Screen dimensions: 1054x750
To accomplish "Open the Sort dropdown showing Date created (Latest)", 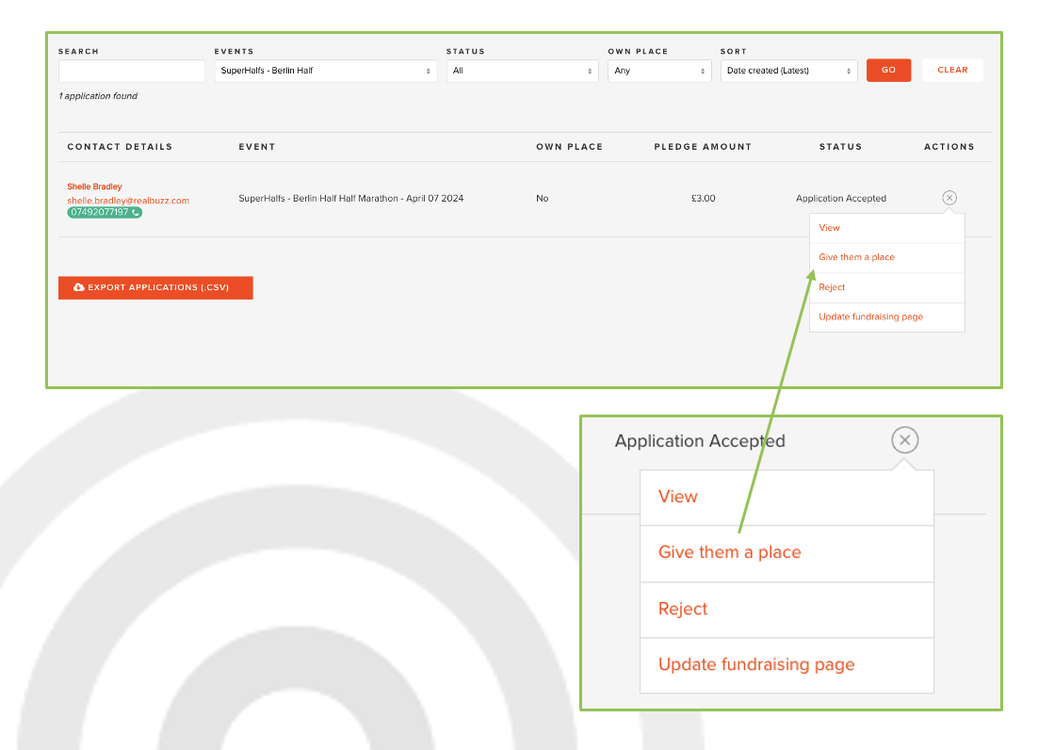I will pyautogui.click(x=788, y=70).
